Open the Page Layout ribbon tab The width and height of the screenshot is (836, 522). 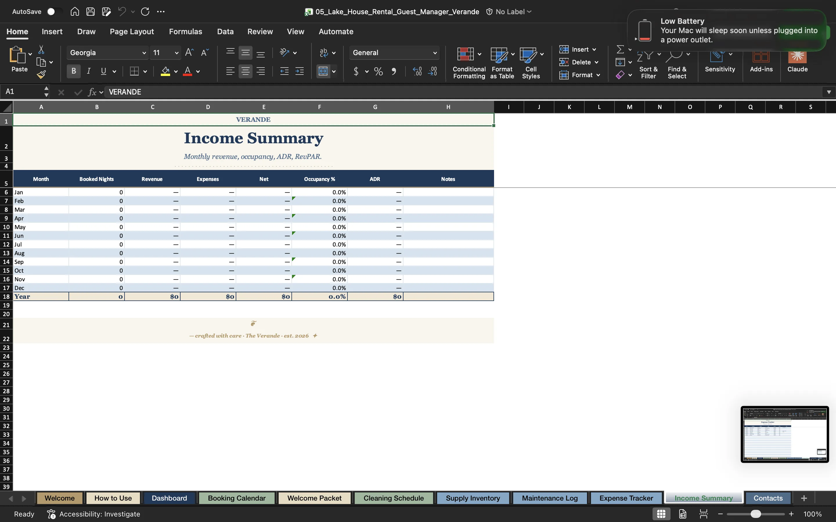click(131, 31)
